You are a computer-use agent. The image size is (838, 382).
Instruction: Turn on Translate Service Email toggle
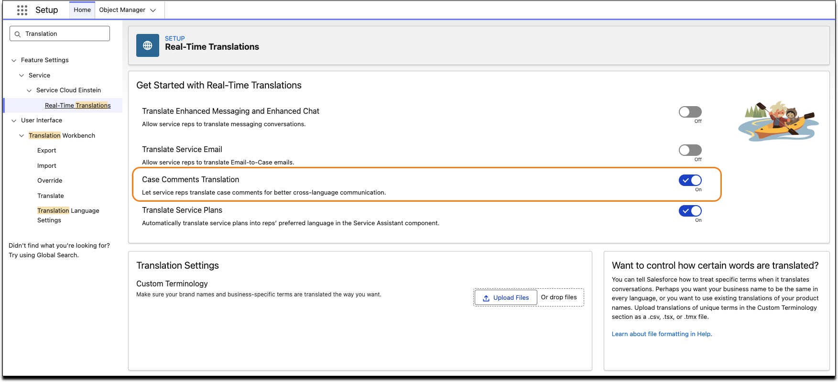tap(690, 150)
